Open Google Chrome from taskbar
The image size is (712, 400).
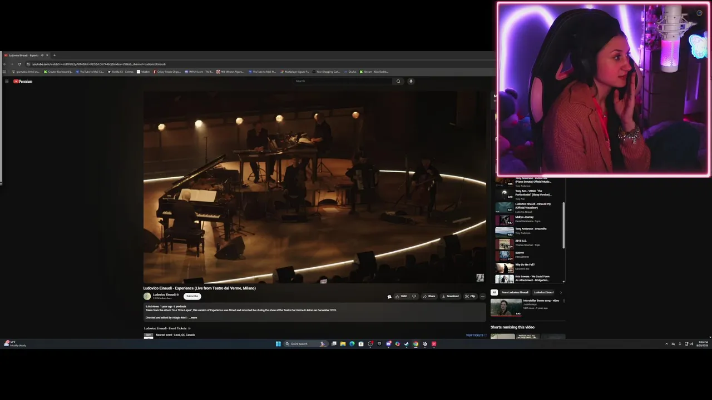[x=416, y=344]
